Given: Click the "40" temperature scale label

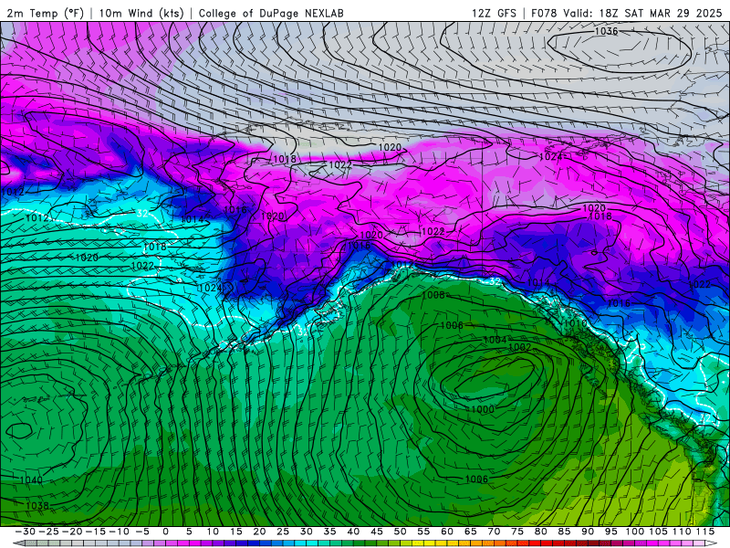Looking at the screenshot, I should (353, 532).
